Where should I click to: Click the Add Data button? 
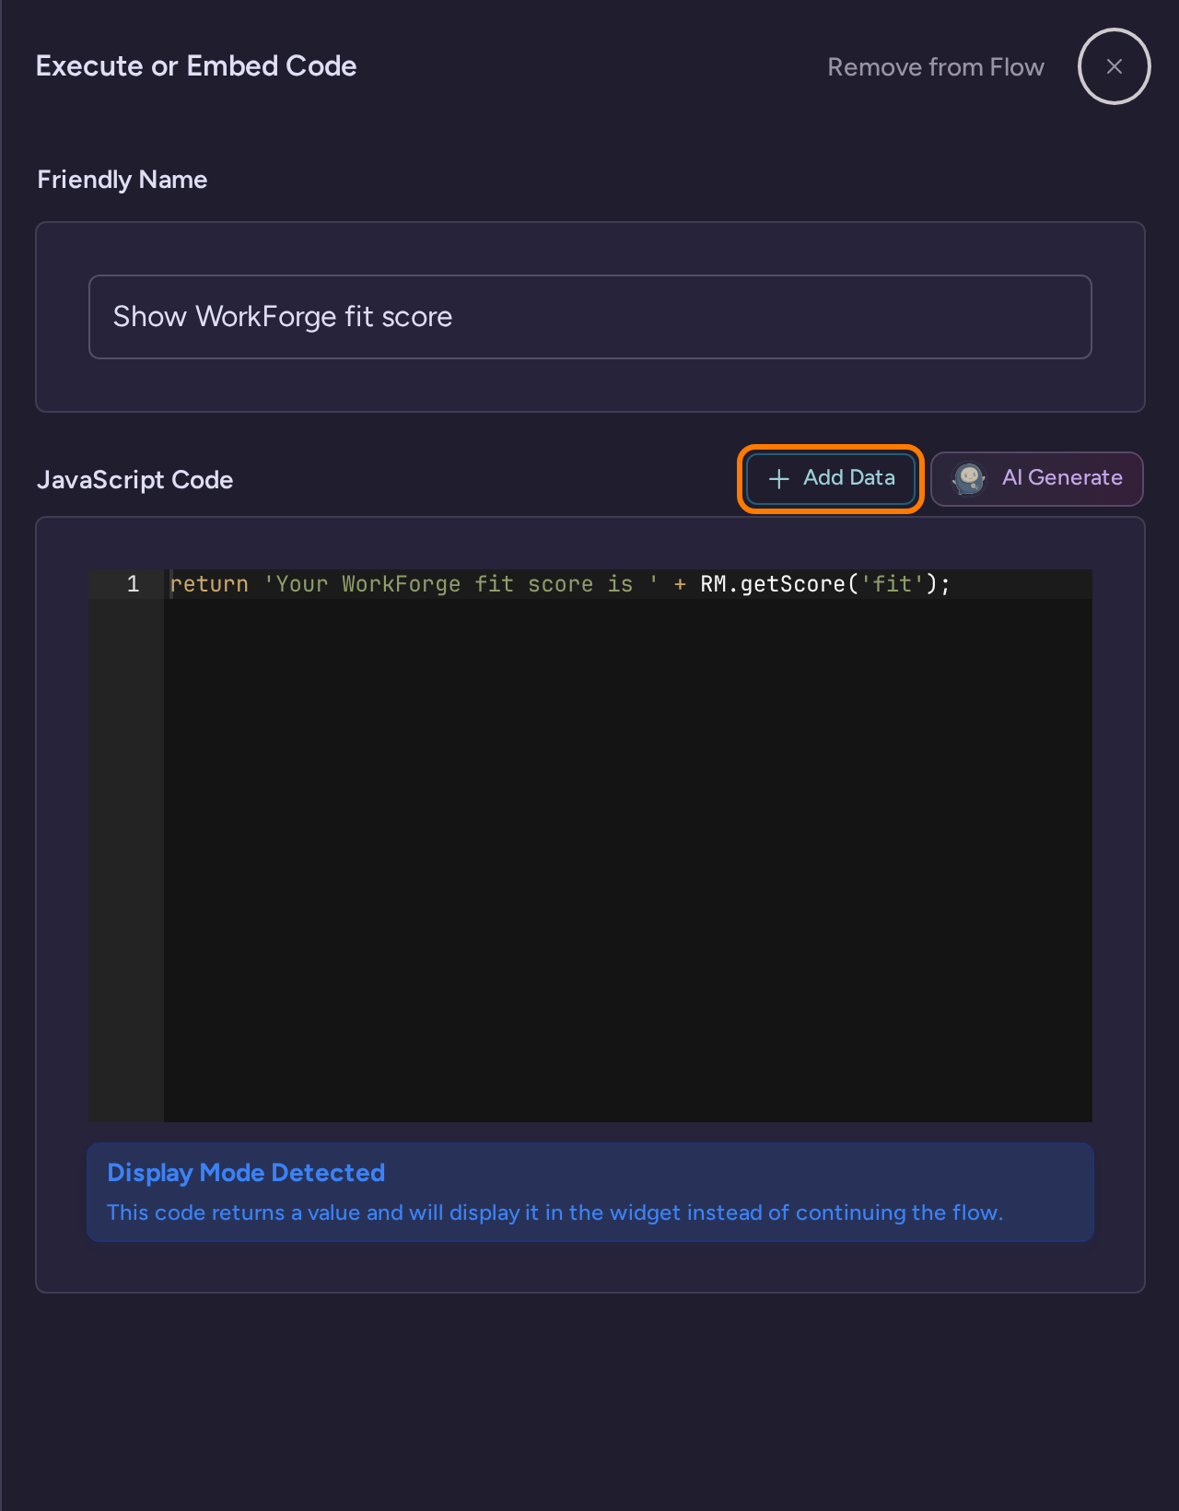pyautogui.click(x=831, y=478)
